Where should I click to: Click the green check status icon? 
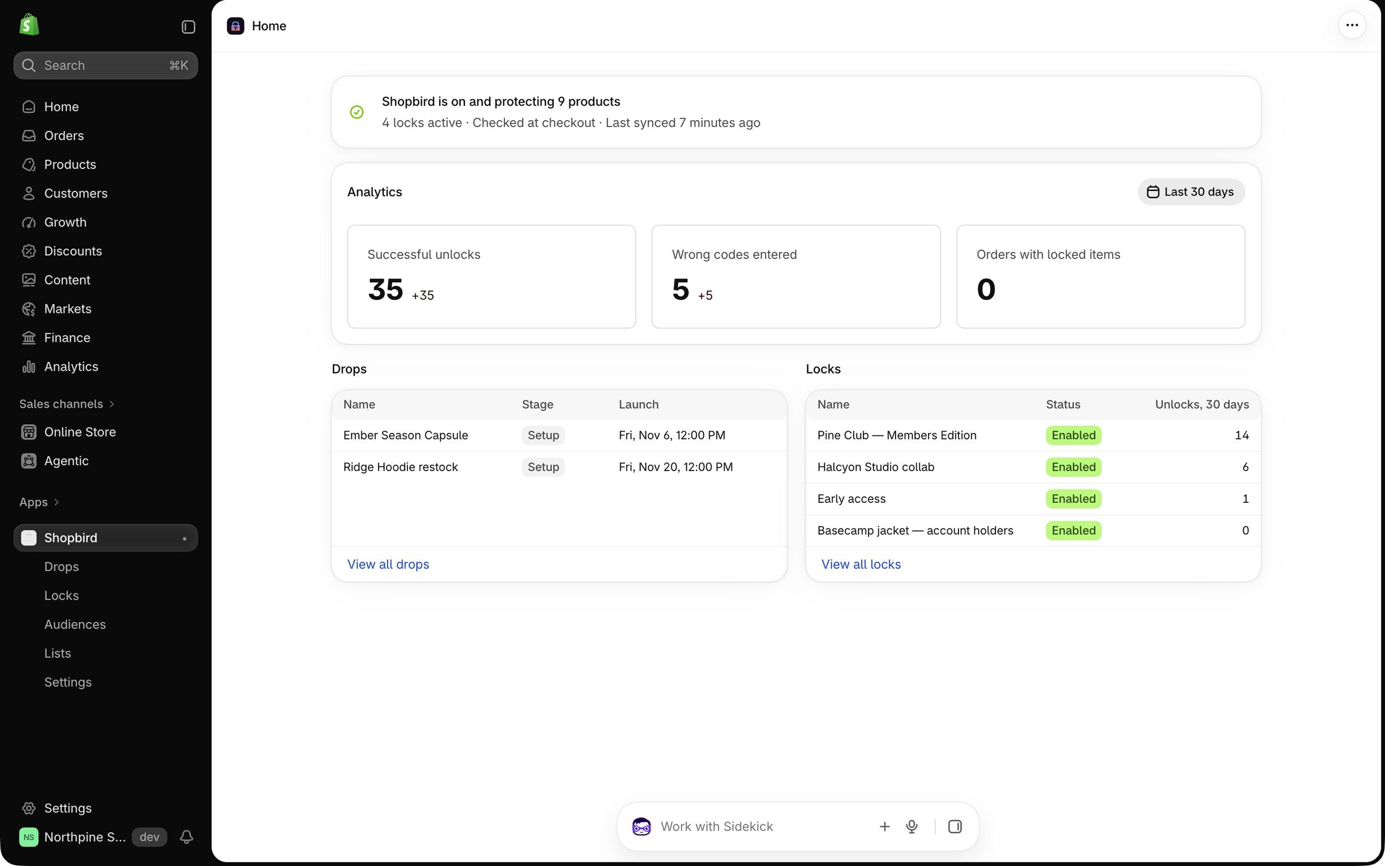(357, 112)
